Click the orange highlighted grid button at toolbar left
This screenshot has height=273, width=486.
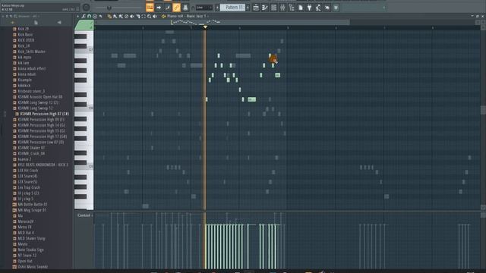pyautogui.click(x=150, y=8)
